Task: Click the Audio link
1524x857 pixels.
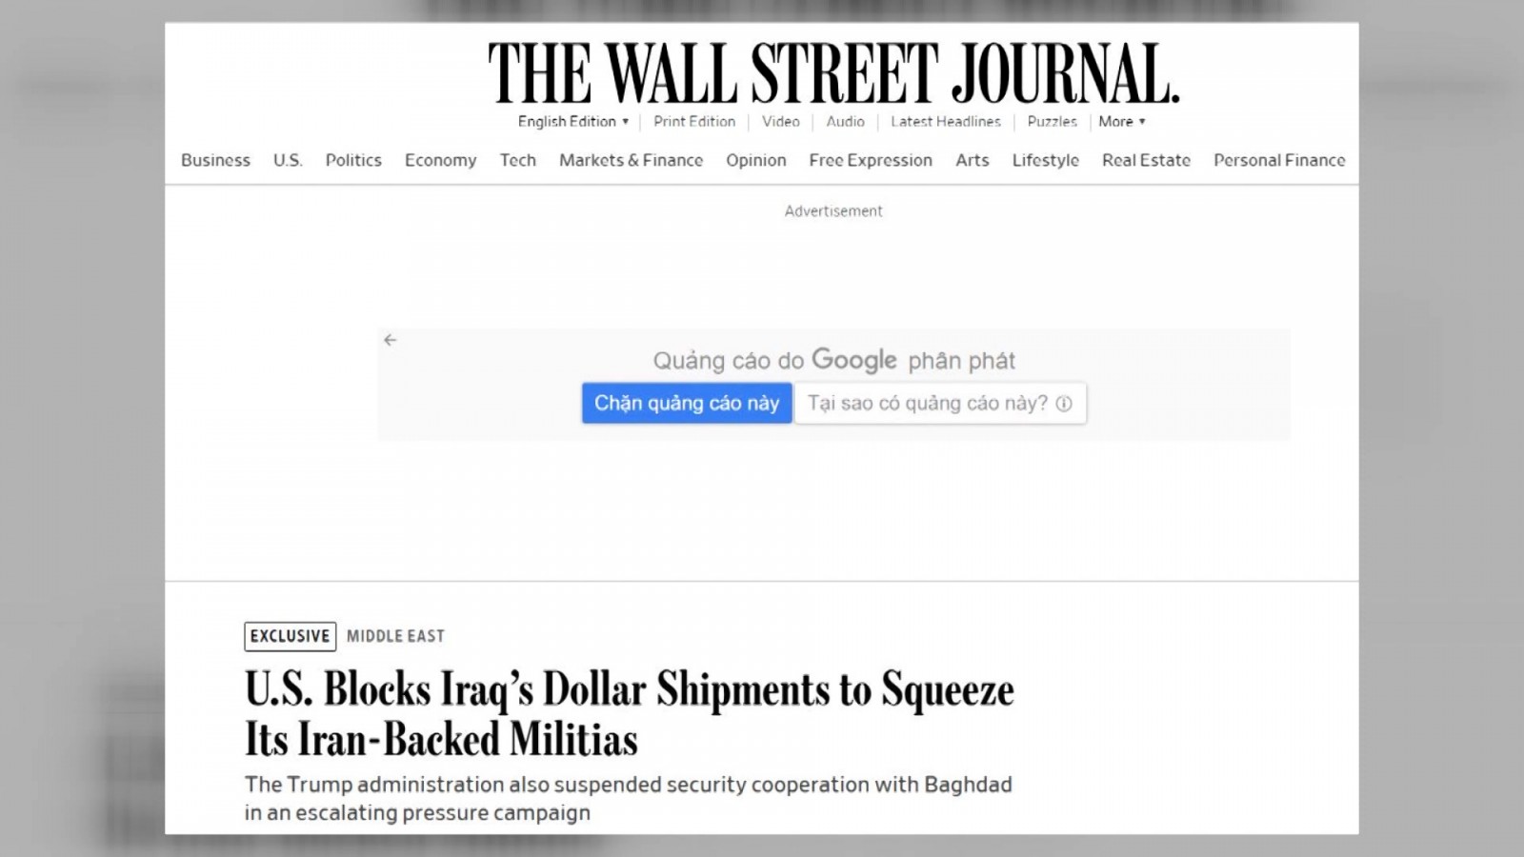Action: pyautogui.click(x=845, y=122)
